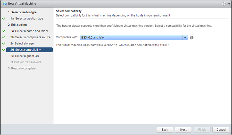Go to step 2c Select storage
This screenshot has width=232, height=135.
[22, 43]
